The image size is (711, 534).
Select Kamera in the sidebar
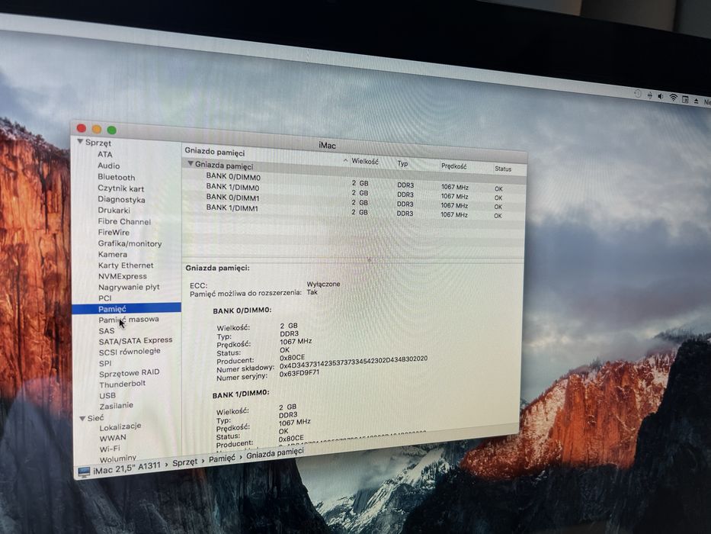(113, 254)
